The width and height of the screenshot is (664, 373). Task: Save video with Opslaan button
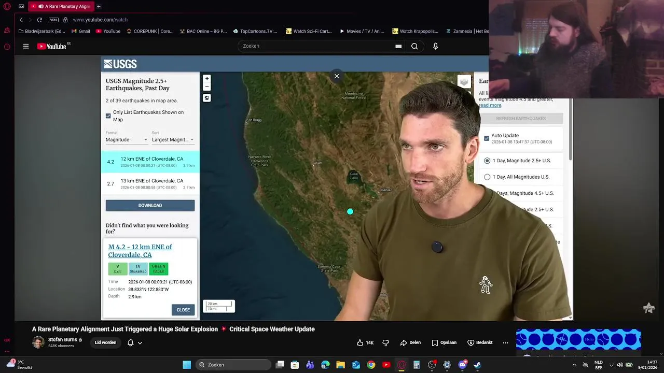click(x=444, y=342)
